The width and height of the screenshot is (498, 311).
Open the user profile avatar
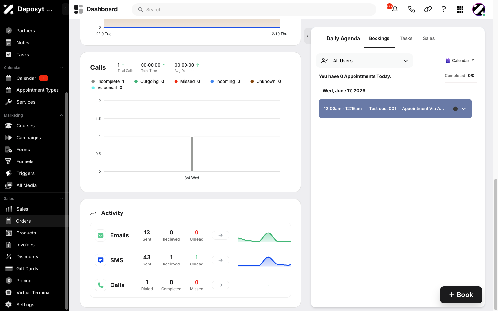(x=479, y=9)
